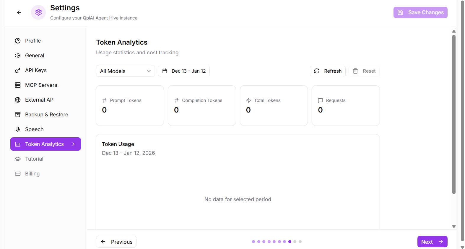The image size is (465, 249).
Task: Click the purple gear Settings icon
Action: (x=38, y=12)
